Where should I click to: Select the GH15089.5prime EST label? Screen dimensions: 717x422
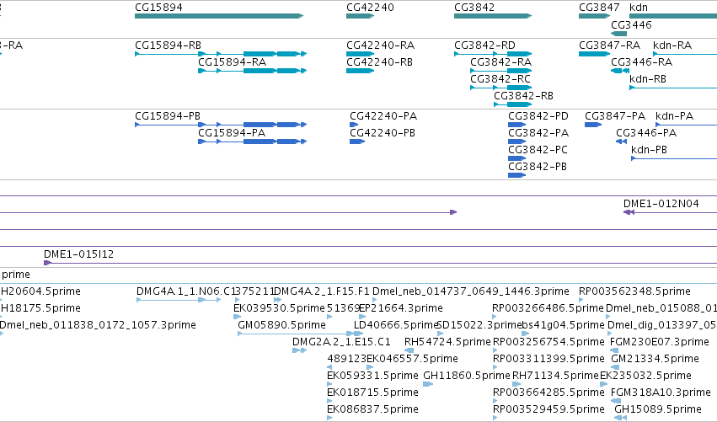tap(658, 409)
